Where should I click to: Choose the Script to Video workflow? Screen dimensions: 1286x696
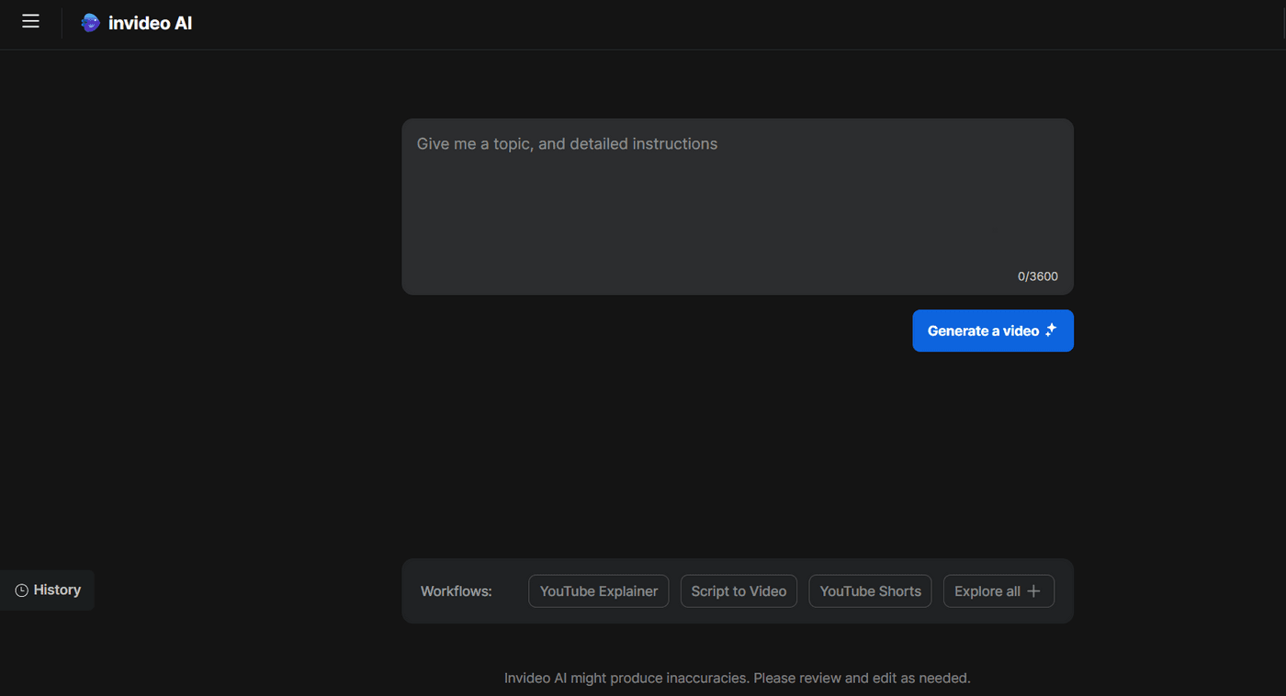[x=739, y=590]
